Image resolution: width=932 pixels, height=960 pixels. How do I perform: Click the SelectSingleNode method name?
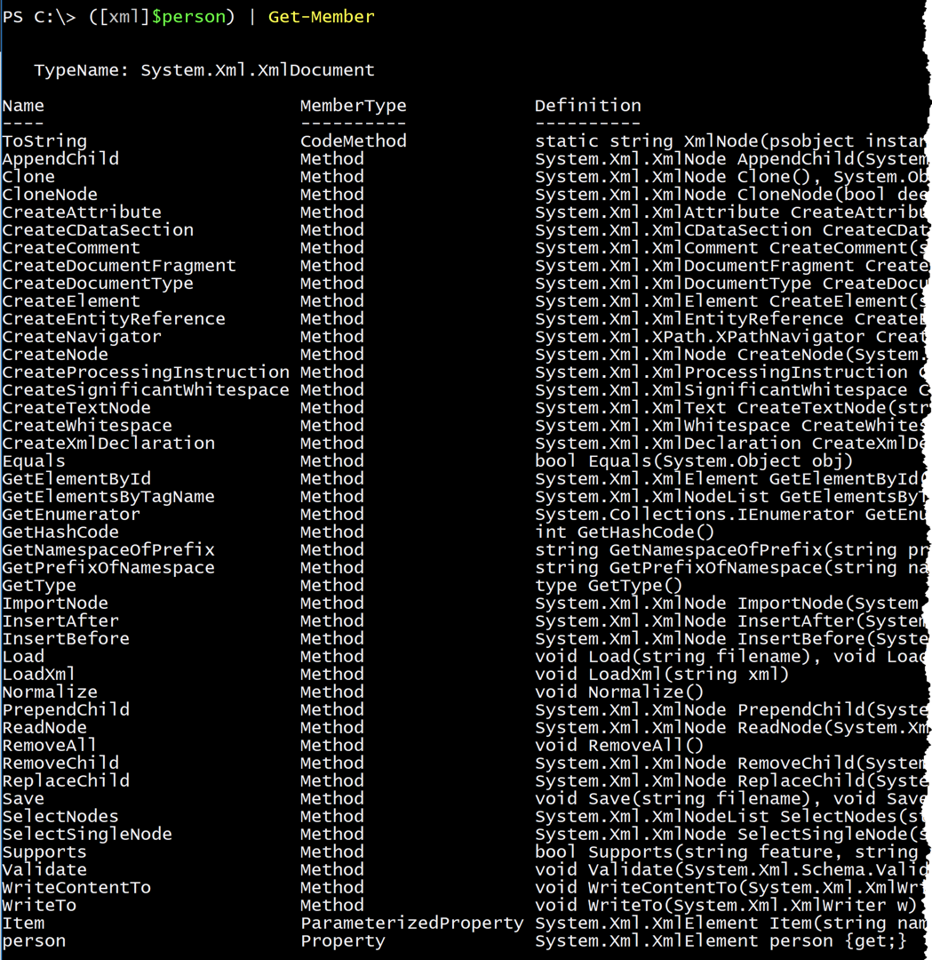coord(87,835)
